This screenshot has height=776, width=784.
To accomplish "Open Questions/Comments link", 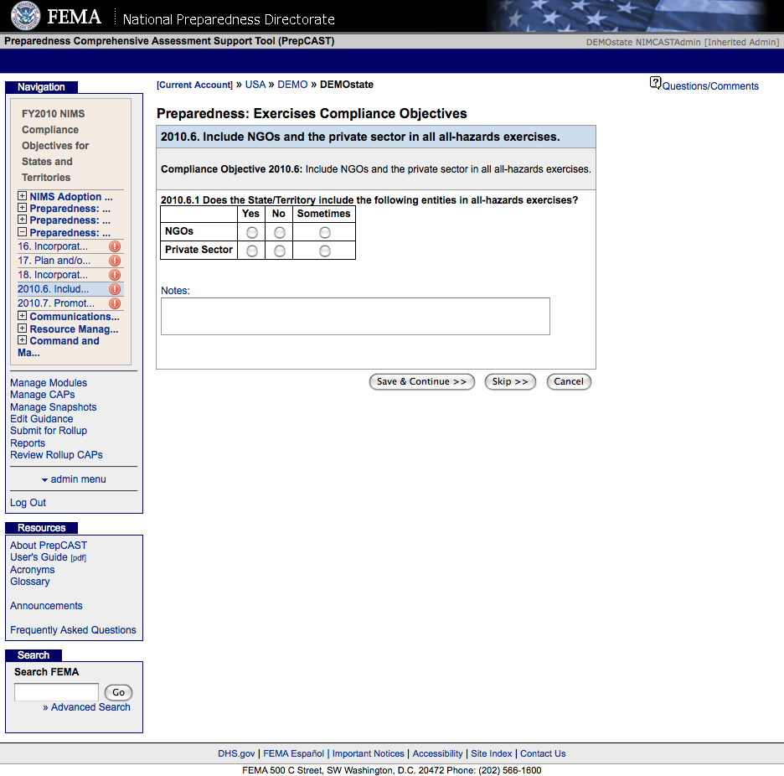I will [710, 86].
